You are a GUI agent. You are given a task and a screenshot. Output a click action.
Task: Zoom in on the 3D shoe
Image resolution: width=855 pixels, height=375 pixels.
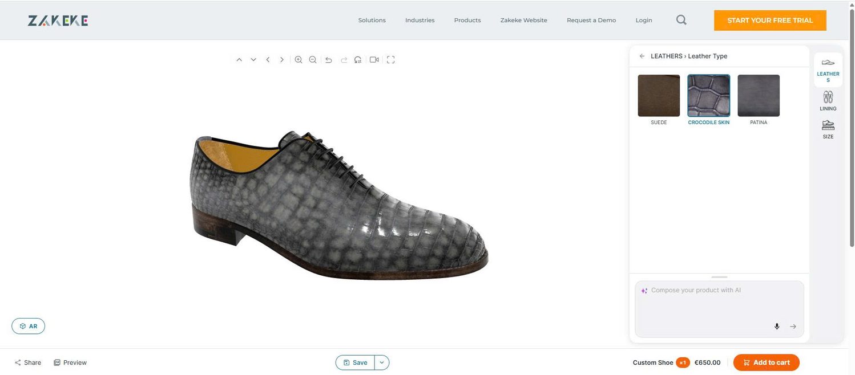[x=299, y=60]
